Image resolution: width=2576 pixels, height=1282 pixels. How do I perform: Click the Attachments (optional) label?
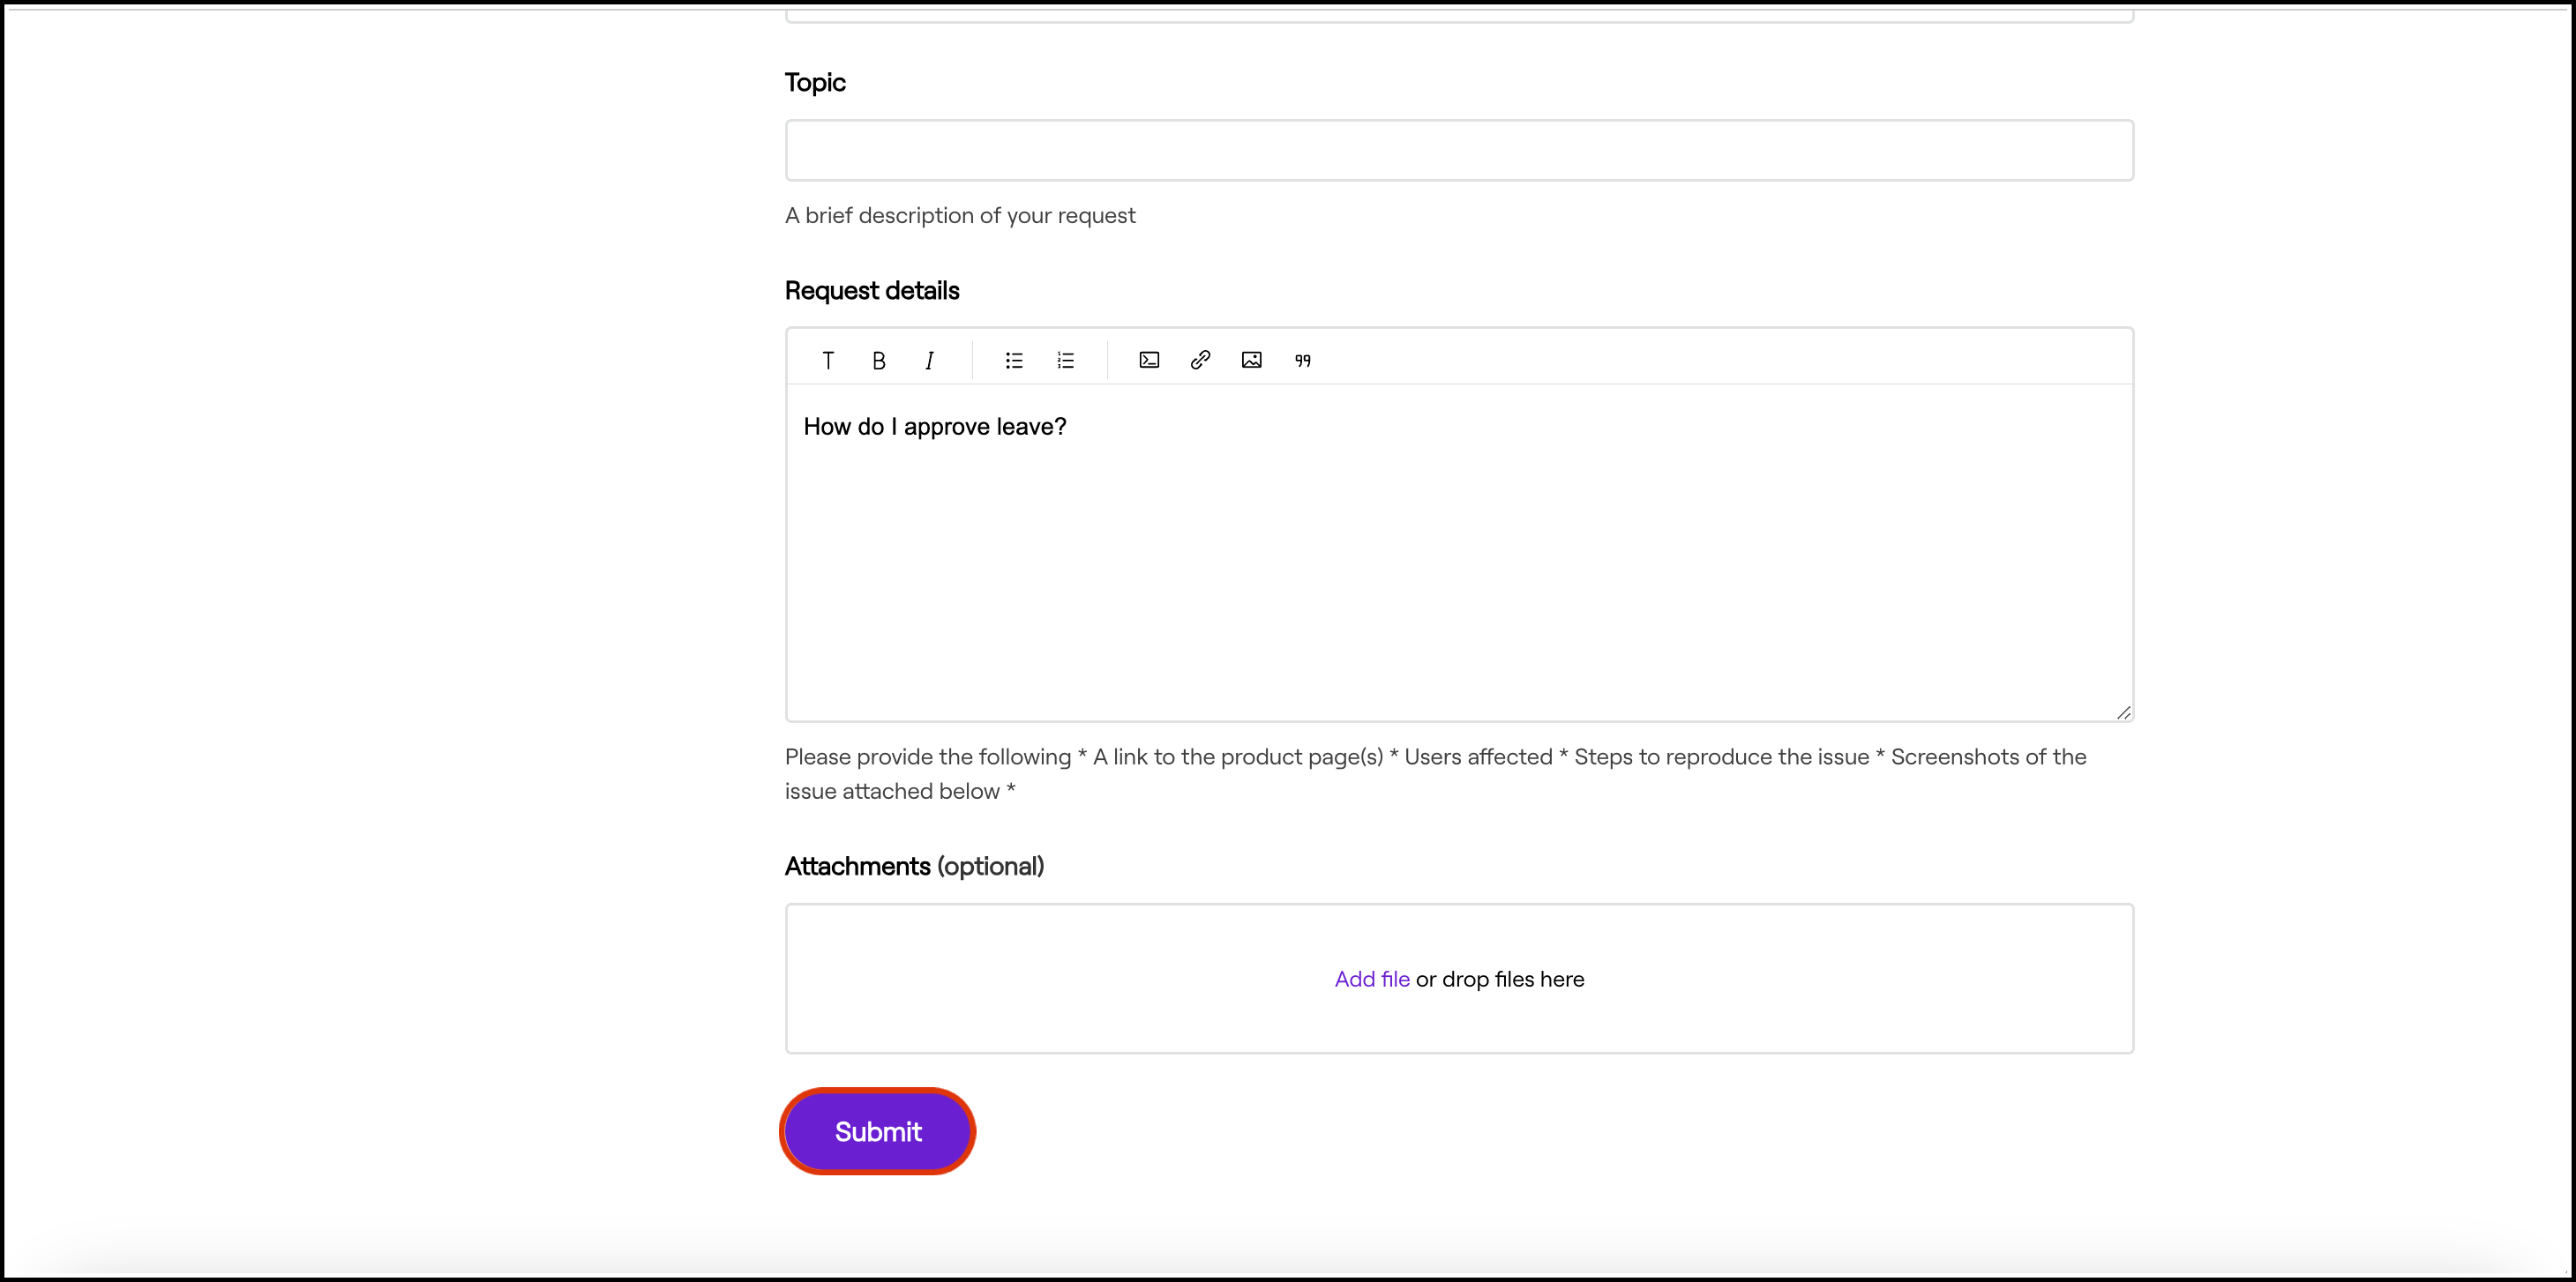tap(913, 867)
